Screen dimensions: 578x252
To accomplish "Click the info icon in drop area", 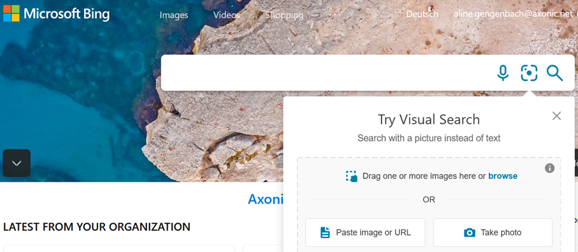I will [x=549, y=168].
